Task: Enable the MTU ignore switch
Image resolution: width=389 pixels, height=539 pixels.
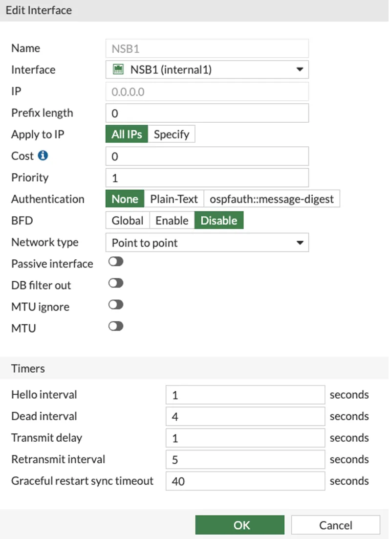Action: click(x=116, y=305)
